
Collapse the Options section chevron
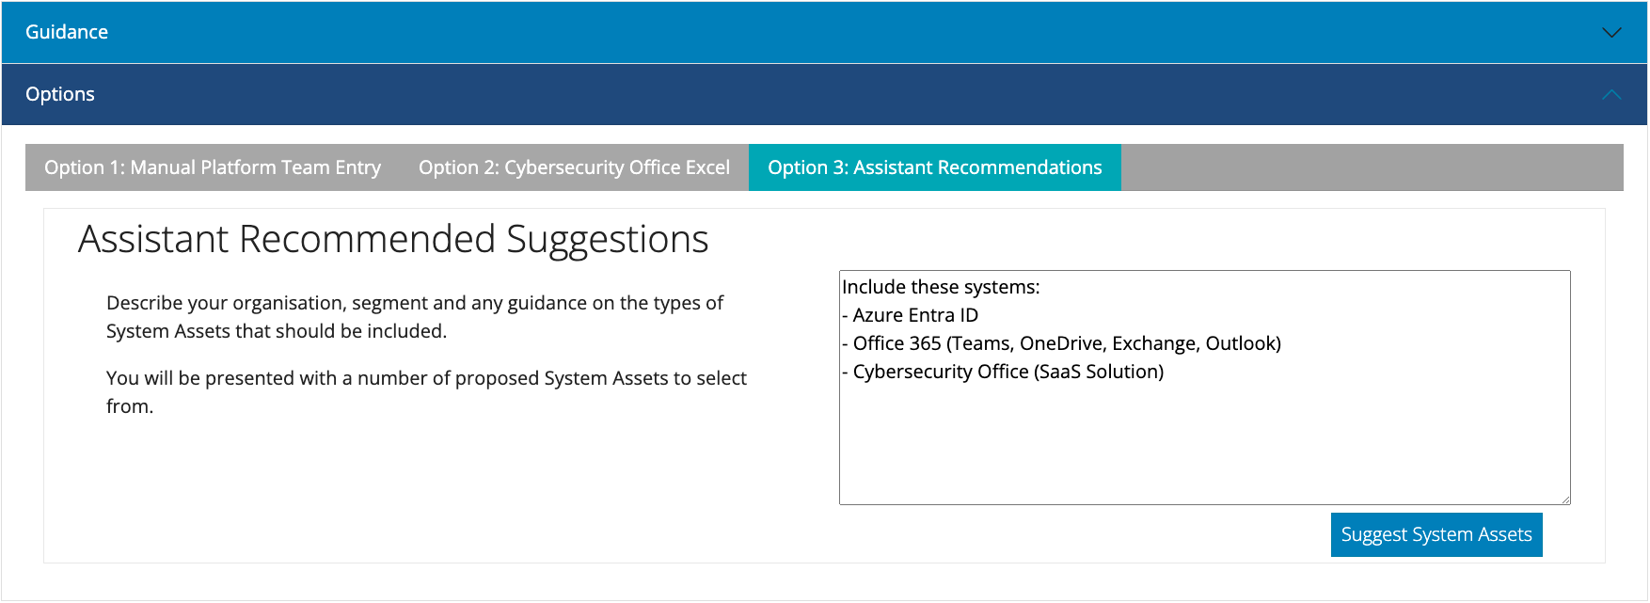[1611, 94]
